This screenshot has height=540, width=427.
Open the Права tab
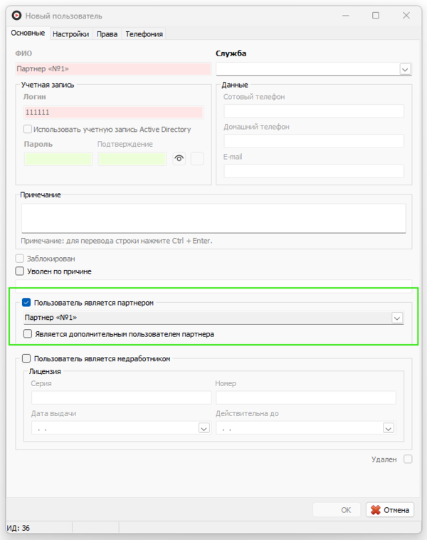(x=107, y=34)
